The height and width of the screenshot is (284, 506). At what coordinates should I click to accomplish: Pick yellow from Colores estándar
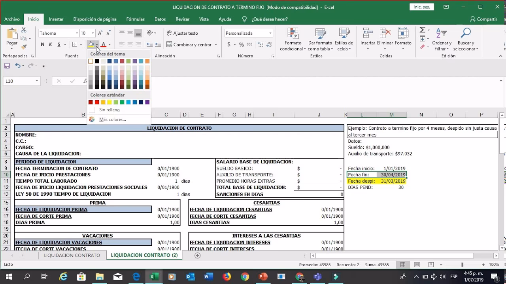[x=110, y=102]
